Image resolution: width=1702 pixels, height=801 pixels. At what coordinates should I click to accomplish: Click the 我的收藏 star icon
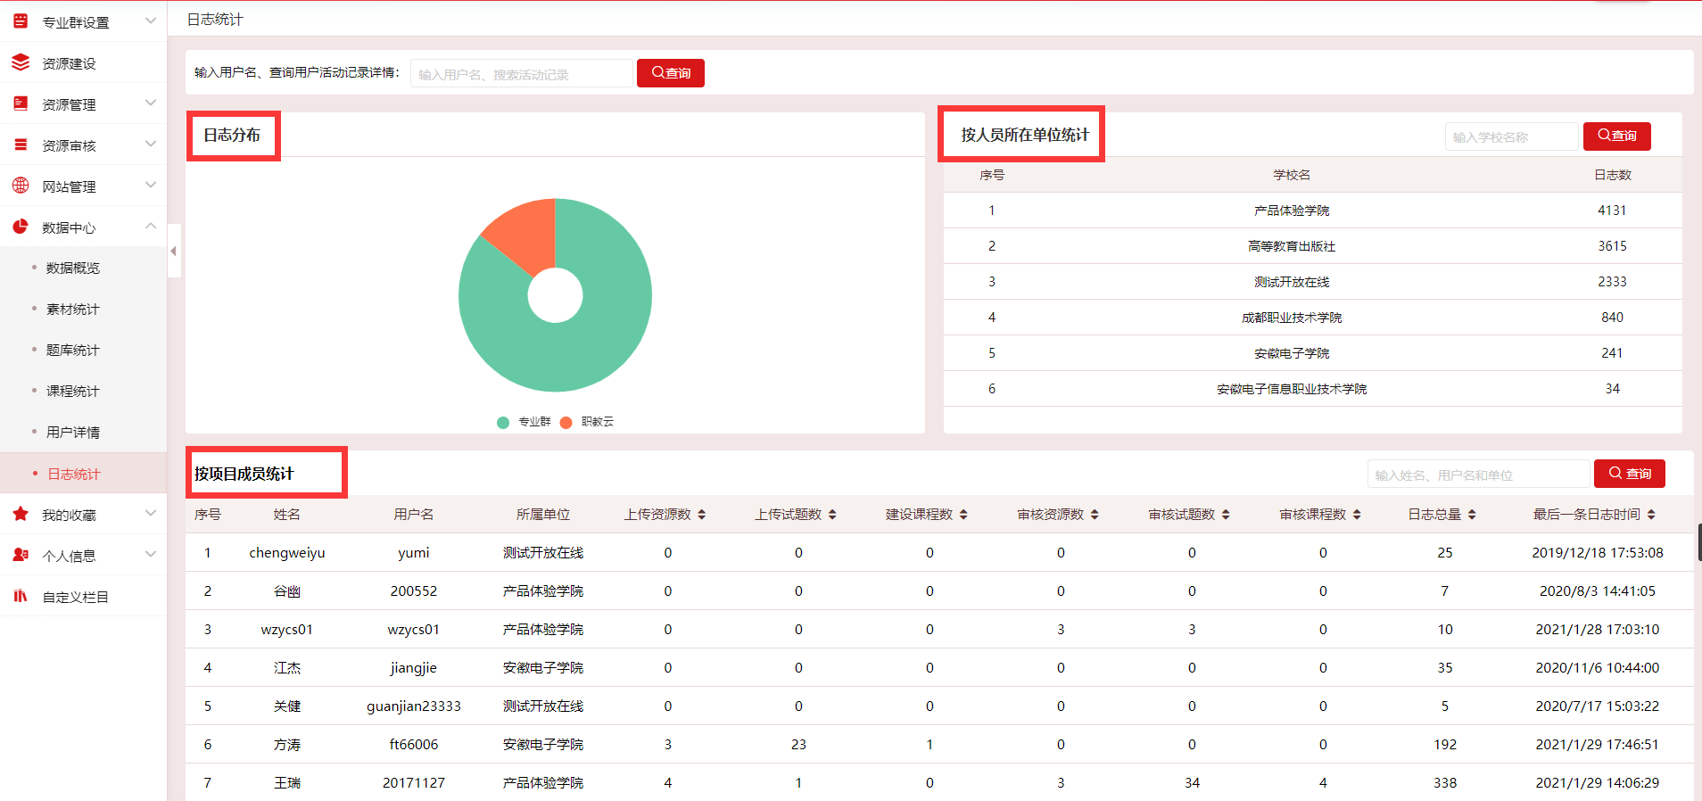coord(21,513)
